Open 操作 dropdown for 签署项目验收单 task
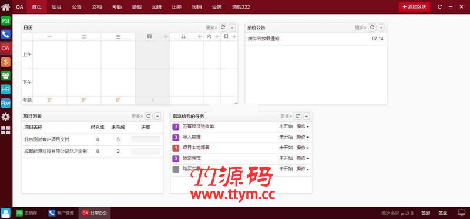Viewport: 470px width, 219px height. [303, 126]
